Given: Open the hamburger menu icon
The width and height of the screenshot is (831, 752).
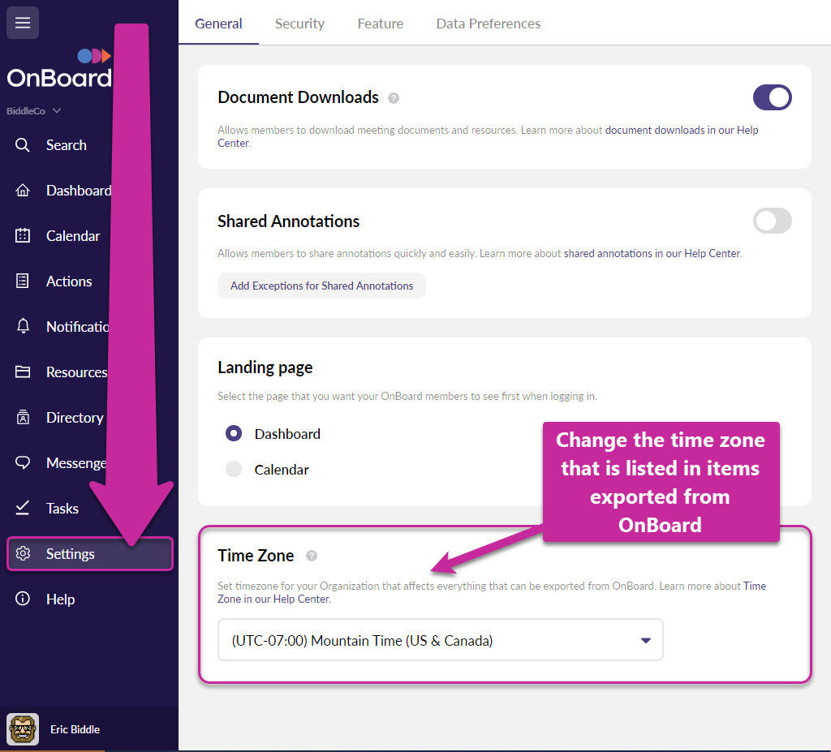Looking at the screenshot, I should (22, 23).
